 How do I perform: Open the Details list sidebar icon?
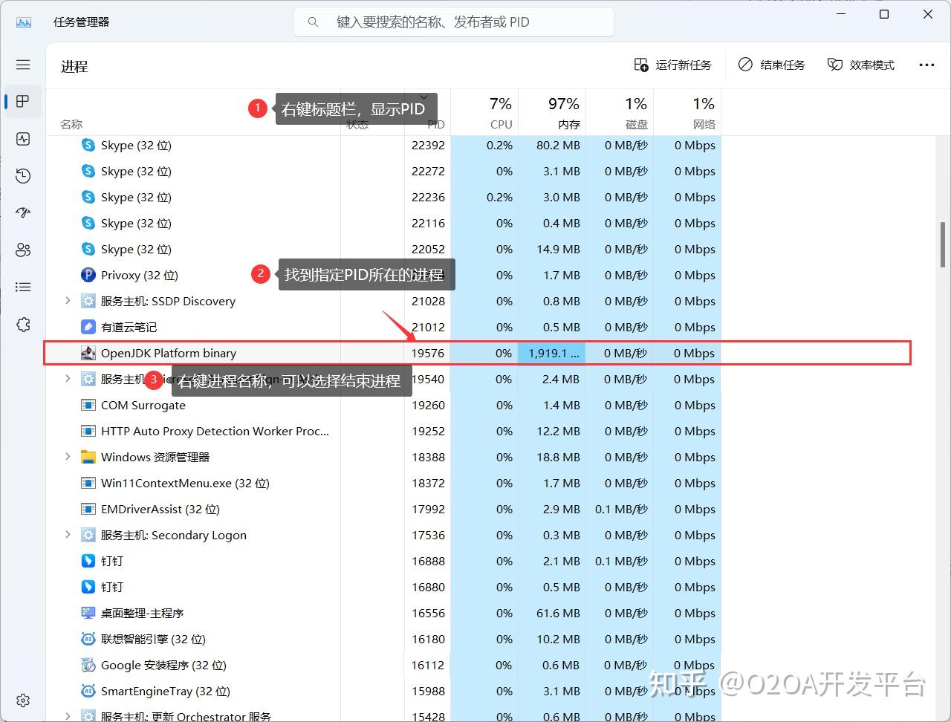[23, 287]
